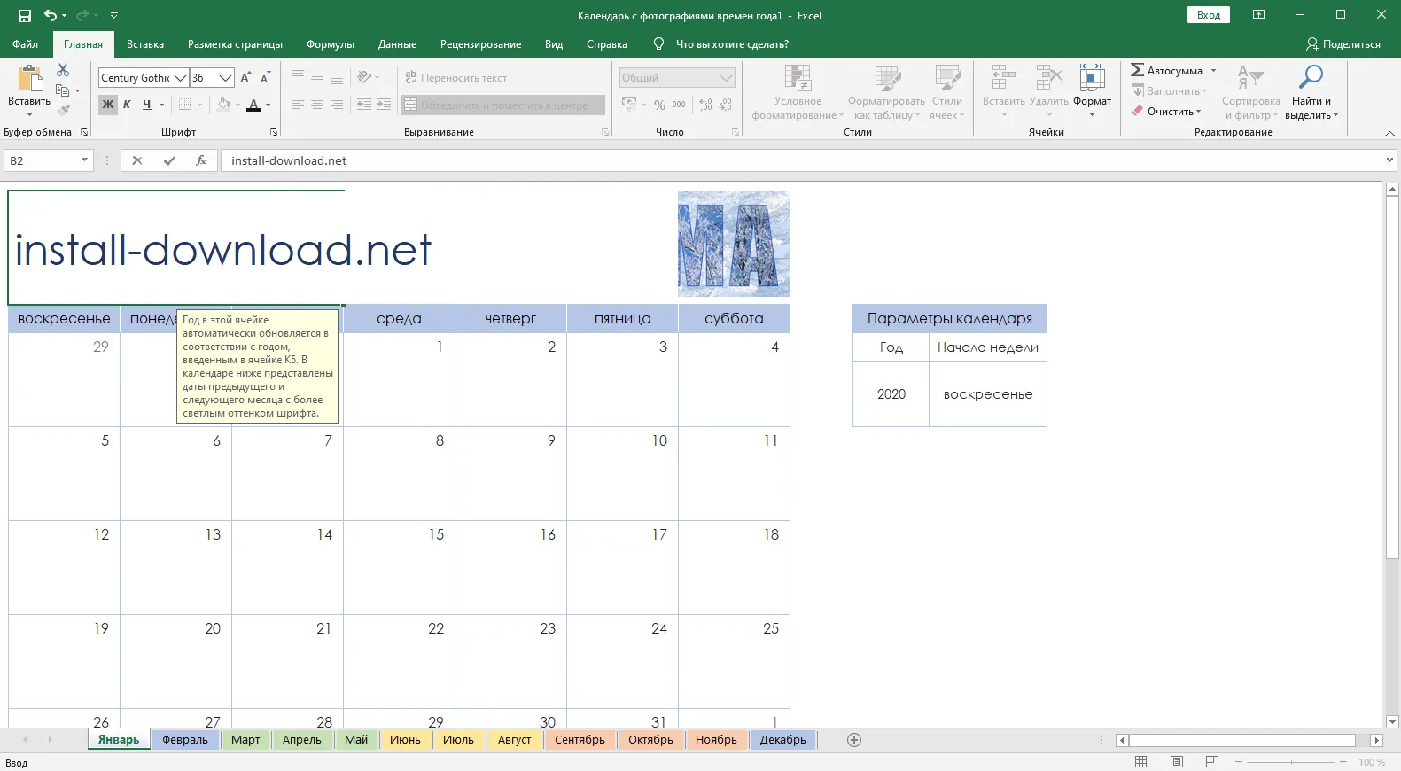Viewport: 1401px width, 771px height.
Task: Open the font size dropdown
Action: [x=225, y=78]
